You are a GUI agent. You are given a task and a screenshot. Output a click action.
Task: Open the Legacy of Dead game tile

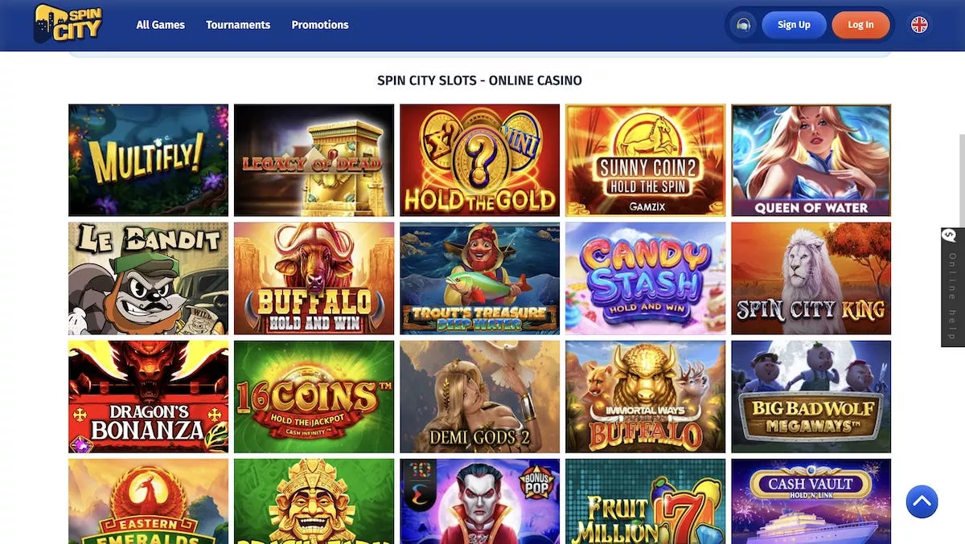(314, 160)
